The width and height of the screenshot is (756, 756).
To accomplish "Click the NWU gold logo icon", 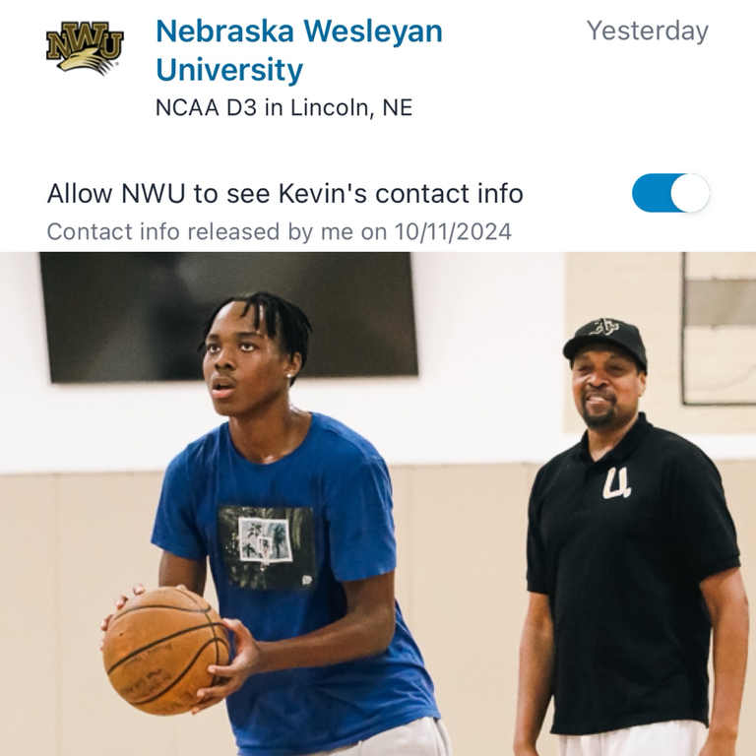I will [85, 48].
